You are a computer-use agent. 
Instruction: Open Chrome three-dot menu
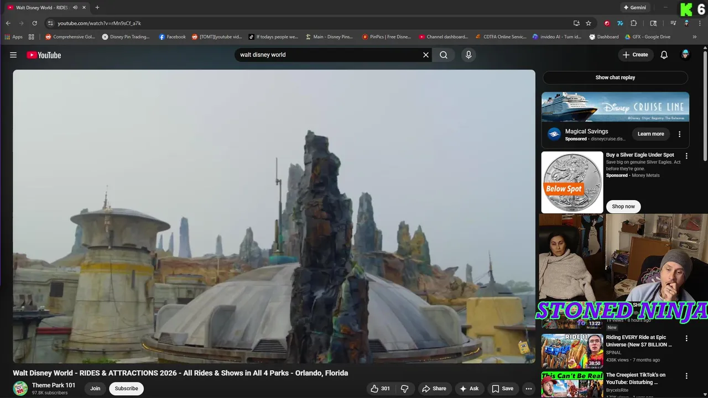tap(699, 23)
